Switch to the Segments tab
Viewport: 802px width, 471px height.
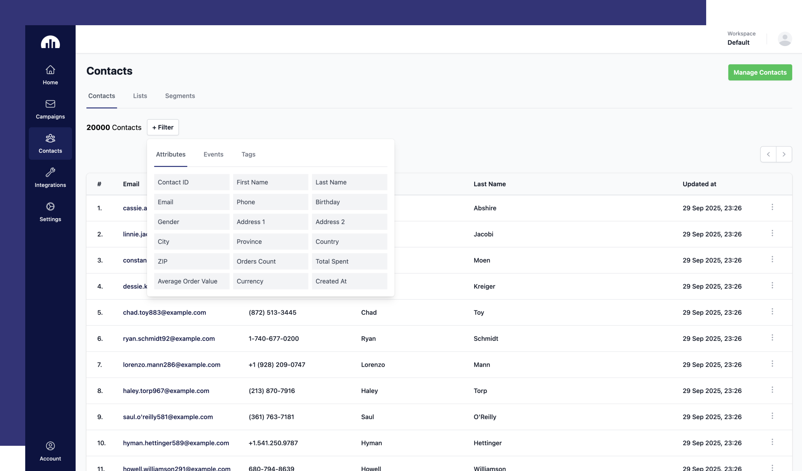(180, 96)
